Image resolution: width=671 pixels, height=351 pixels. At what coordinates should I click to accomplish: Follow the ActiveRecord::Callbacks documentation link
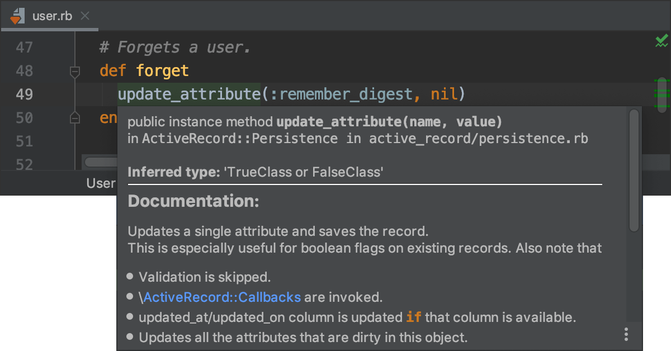(x=223, y=297)
